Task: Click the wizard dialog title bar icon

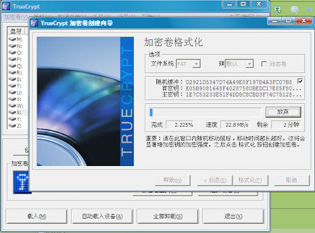Action: [x=34, y=23]
